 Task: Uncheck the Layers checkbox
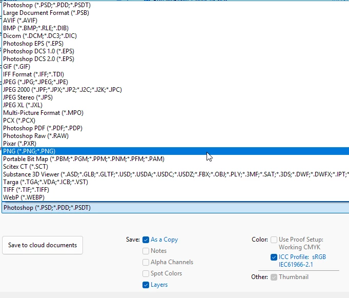(x=146, y=285)
